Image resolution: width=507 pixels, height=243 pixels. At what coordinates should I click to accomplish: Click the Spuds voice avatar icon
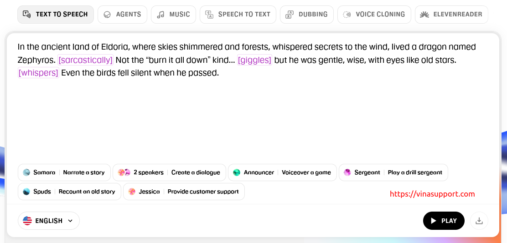point(26,192)
